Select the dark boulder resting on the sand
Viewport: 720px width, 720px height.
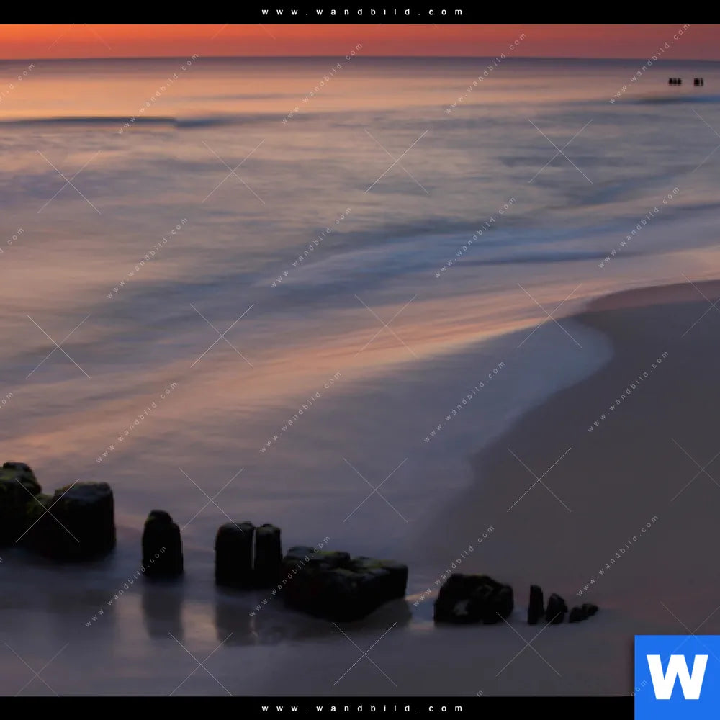click(x=472, y=598)
